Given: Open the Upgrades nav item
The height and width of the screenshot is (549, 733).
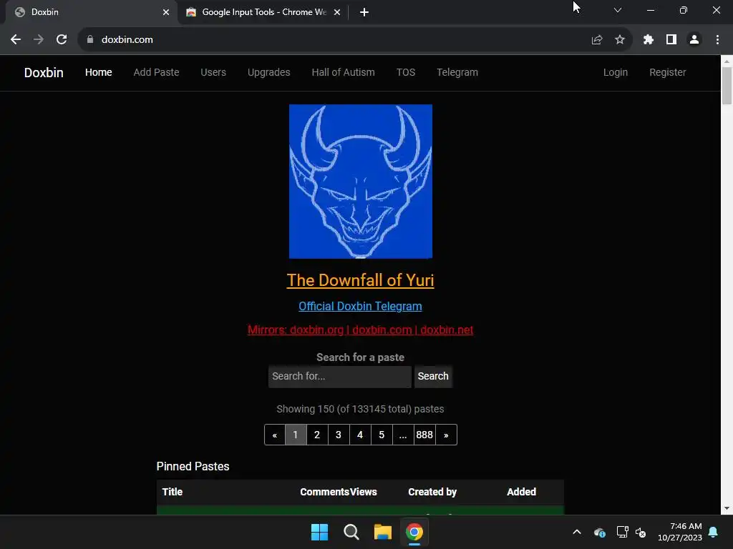Looking at the screenshot, I should coord(269,72).
